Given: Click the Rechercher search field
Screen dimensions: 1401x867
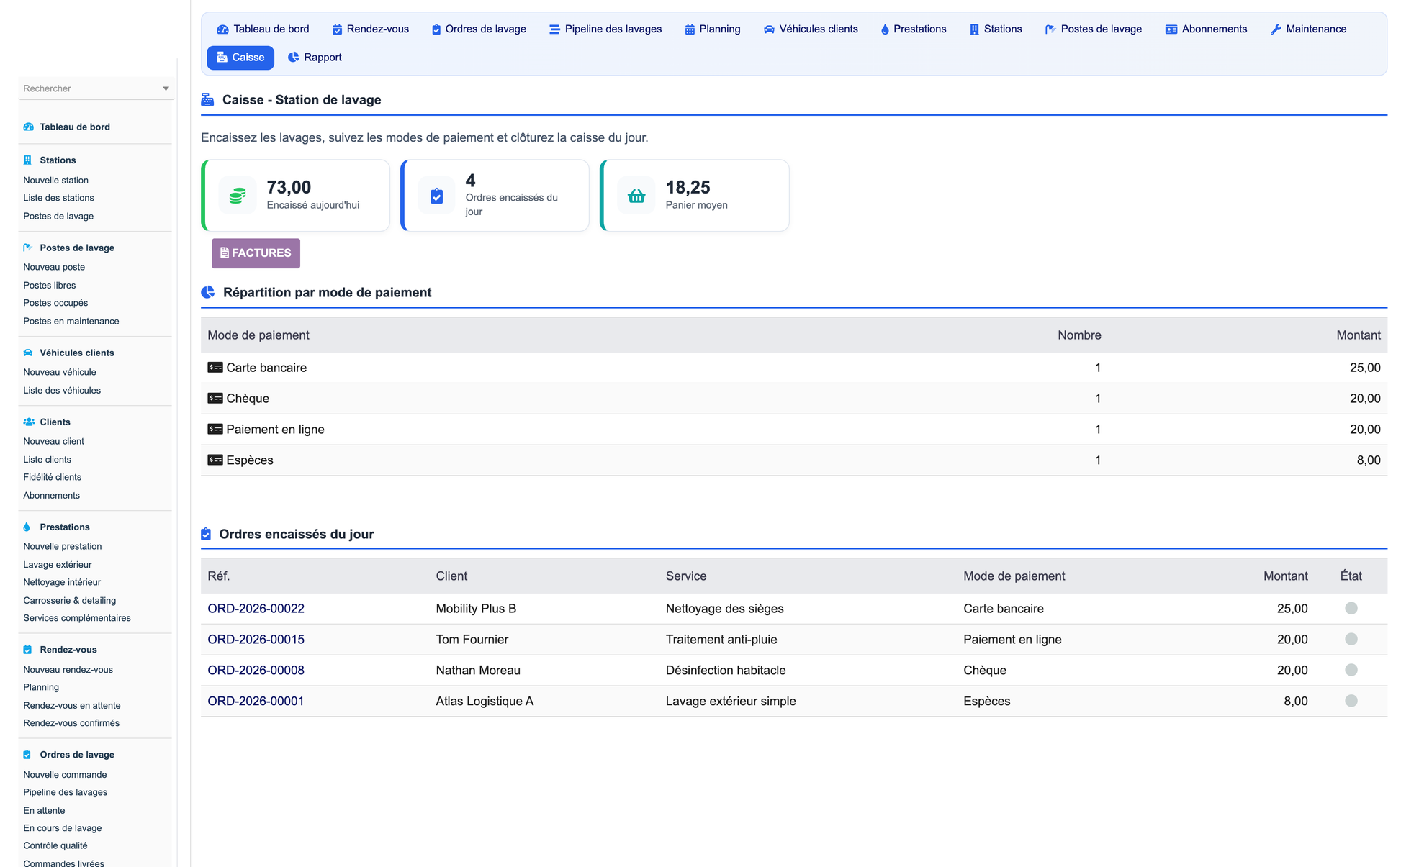Looking at the screenshot, I should pos(90,88).
